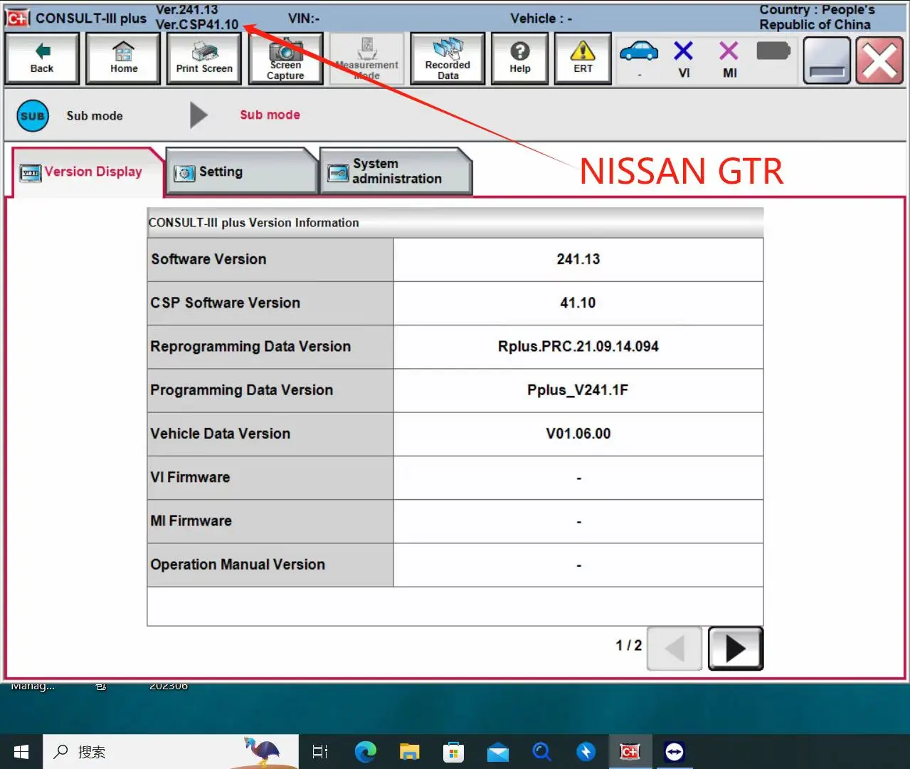
Task: Click the Back toolbar button
Action: pos(42,59)
